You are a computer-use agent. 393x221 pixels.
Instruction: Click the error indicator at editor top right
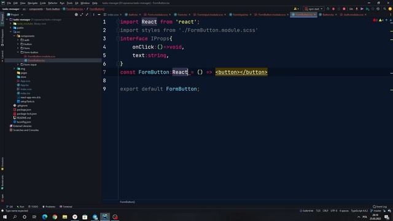coord(375,20)
